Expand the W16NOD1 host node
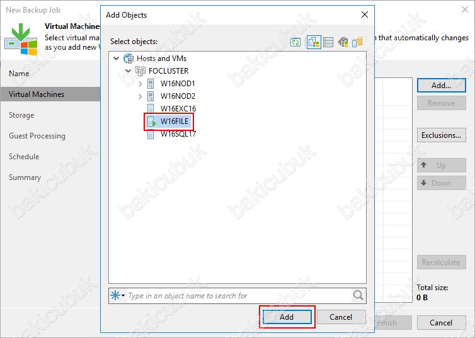 pyautogui.click(x=140, y=84)
